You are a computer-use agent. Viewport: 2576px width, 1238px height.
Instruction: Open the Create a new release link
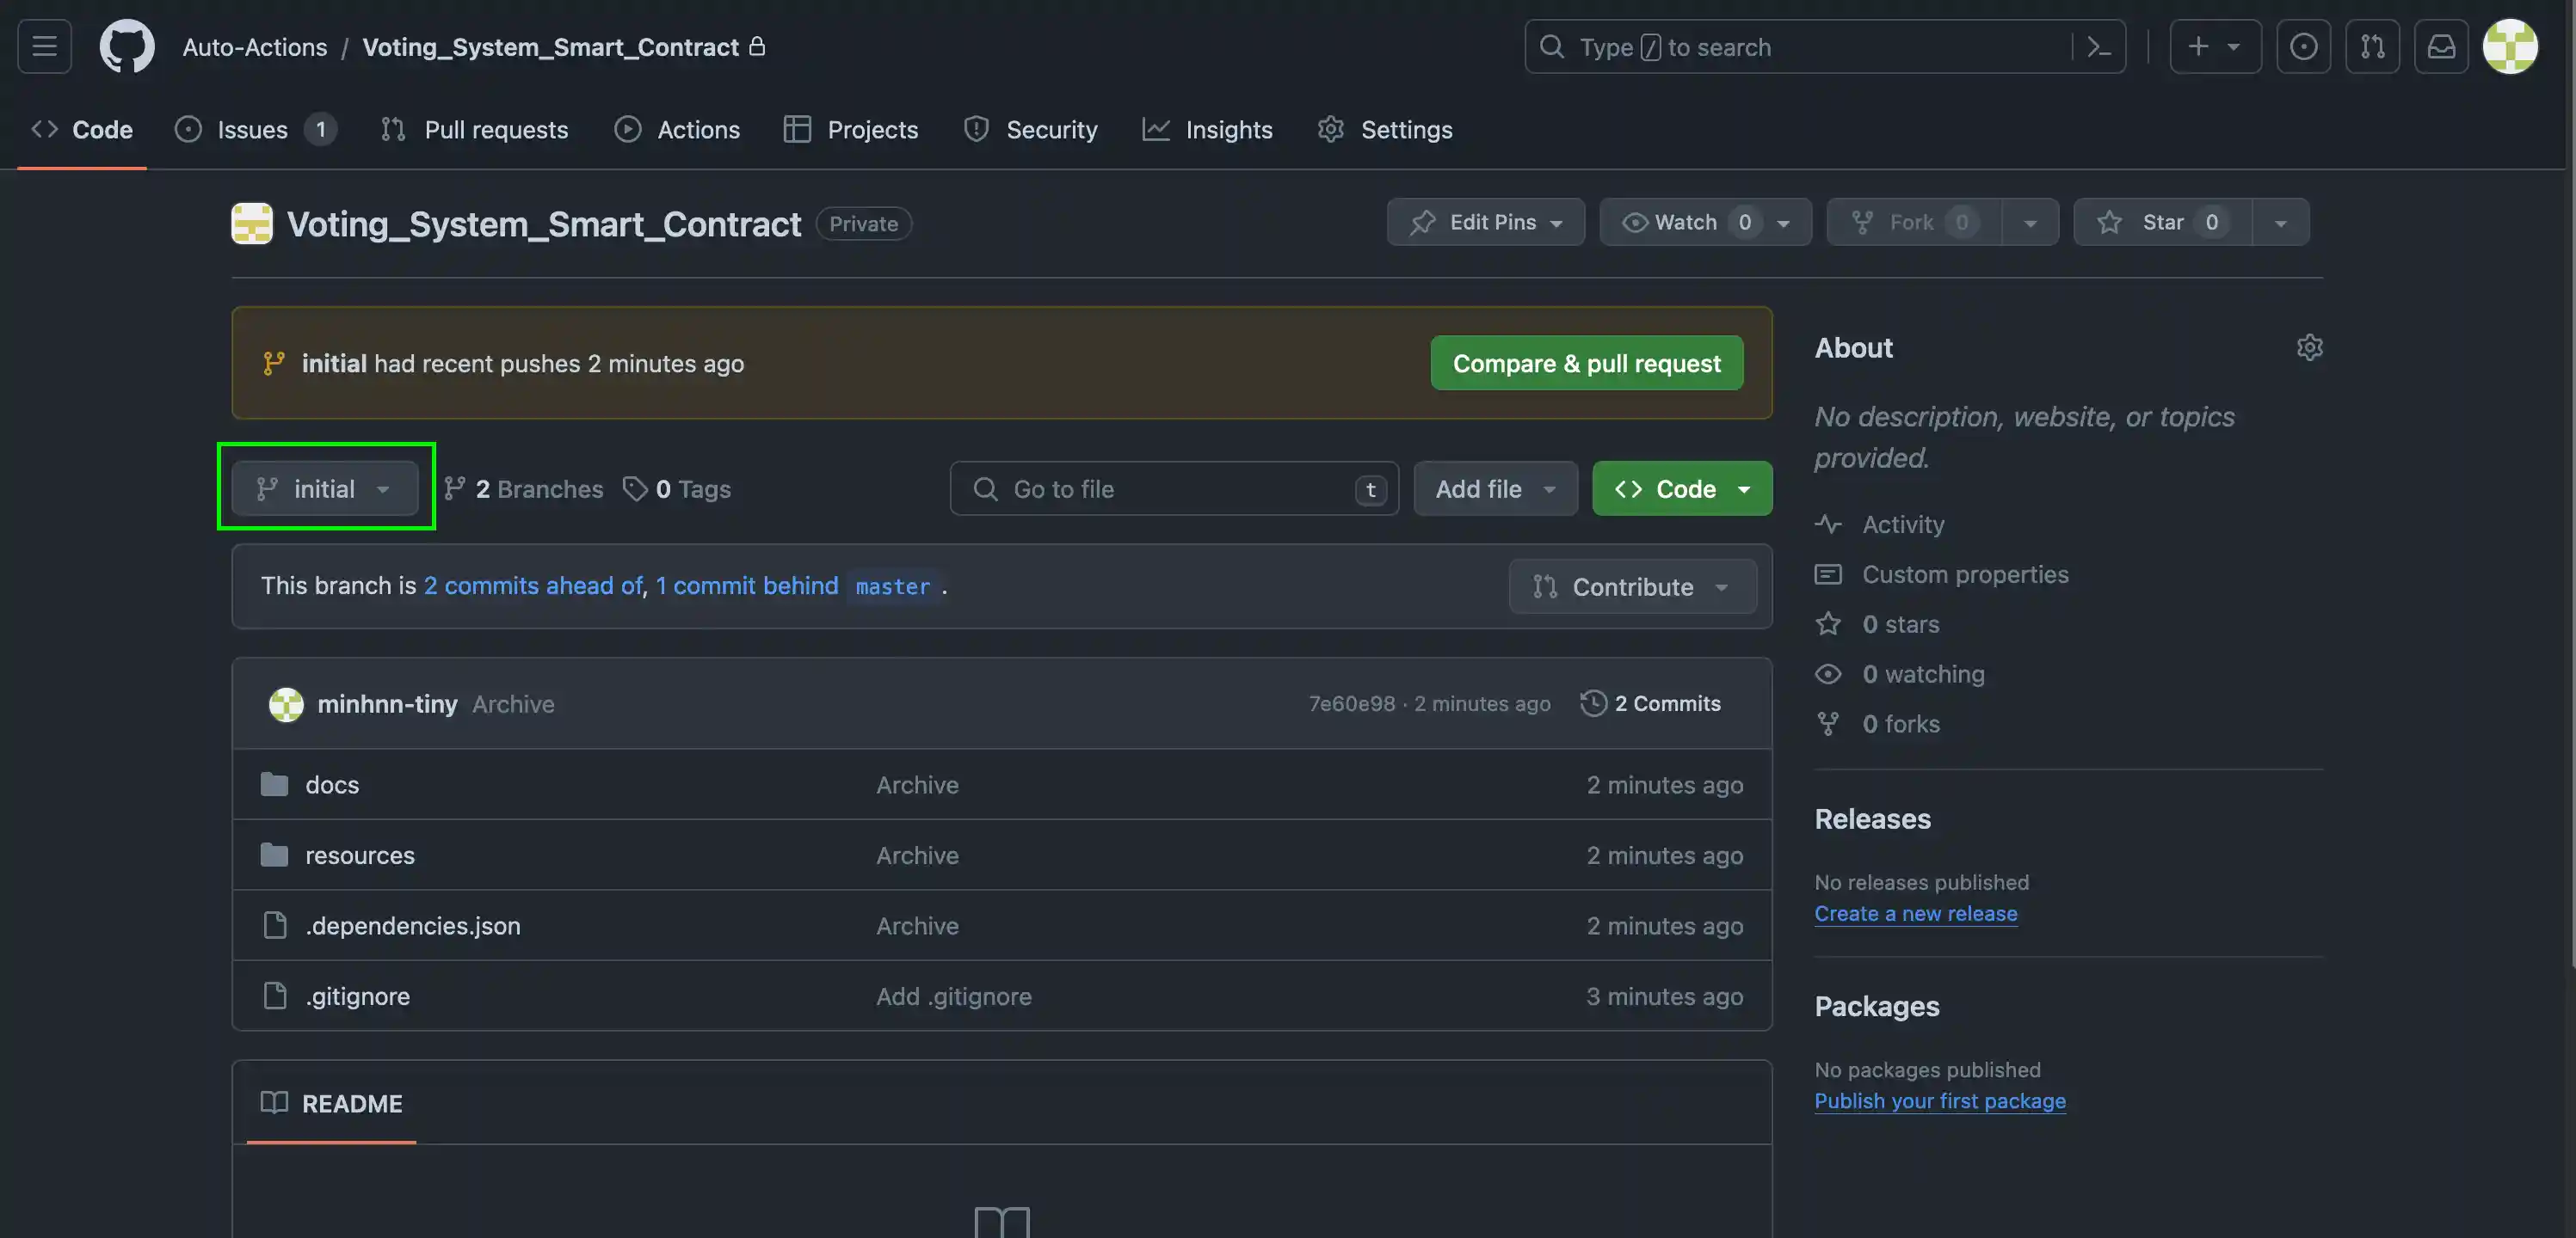pos(1916,912)
